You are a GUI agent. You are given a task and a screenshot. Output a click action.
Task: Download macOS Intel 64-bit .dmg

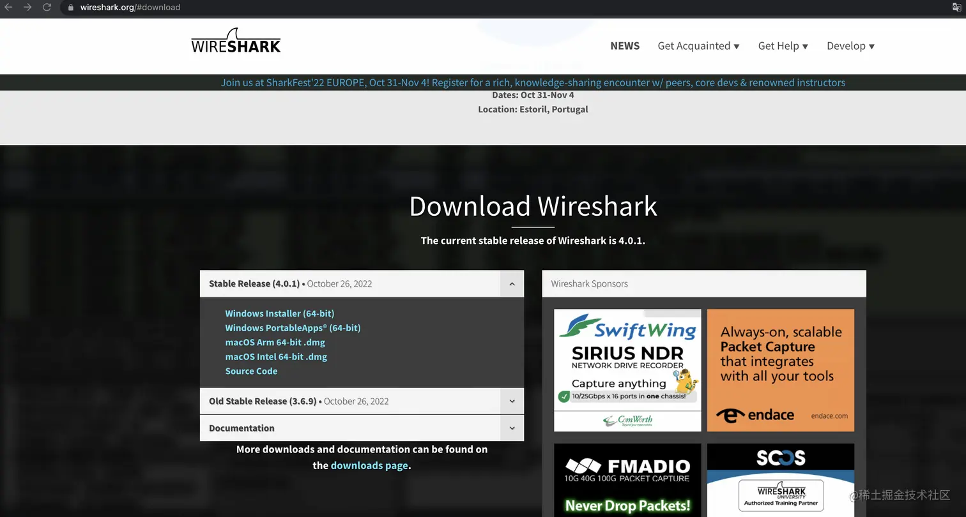[276, 357]
